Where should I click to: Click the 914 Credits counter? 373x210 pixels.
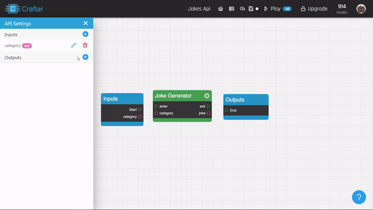coord(342,9)
